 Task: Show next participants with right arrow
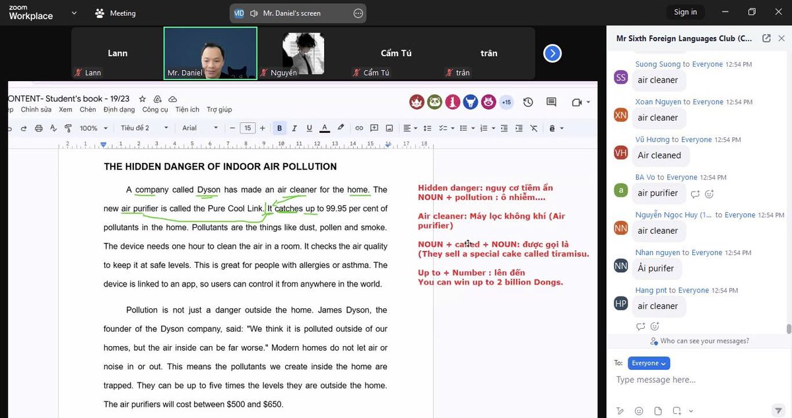coord(552,53)
